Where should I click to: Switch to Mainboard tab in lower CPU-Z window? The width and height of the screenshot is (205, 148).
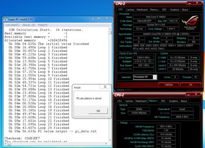(x=141, y=101)
